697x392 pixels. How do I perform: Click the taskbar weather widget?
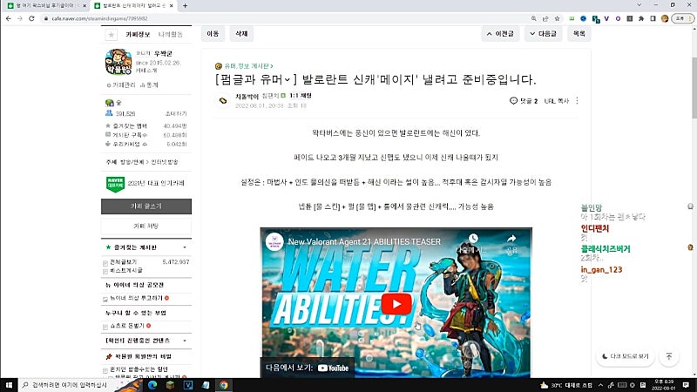point(566,385)
